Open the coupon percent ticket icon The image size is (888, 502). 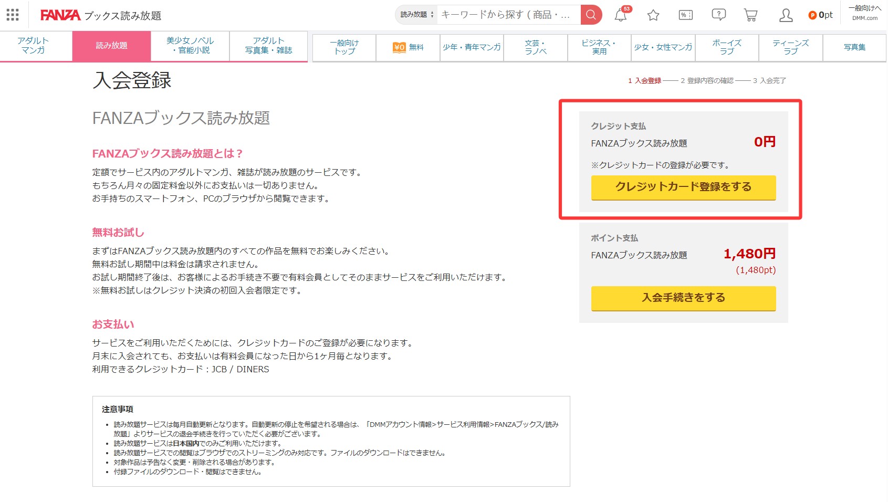(x=686, y=15)
